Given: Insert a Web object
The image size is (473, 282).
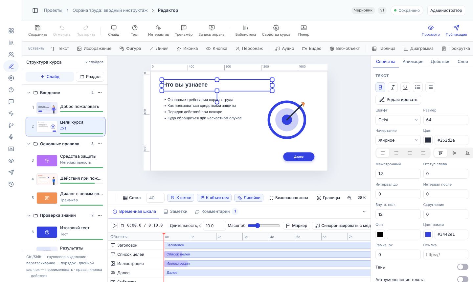Looking at the screenshot, I should [x=345, y=49].
